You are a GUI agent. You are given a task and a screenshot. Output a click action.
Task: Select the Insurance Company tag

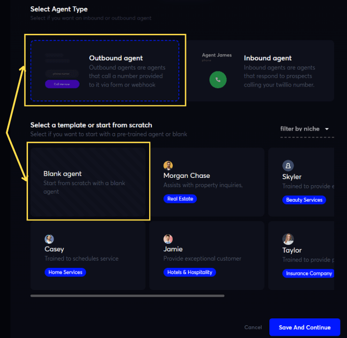coord(309,273)
